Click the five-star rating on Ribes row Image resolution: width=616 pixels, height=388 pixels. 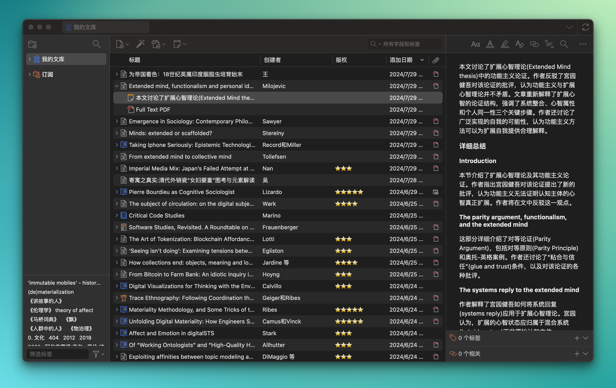click(349, 310)
